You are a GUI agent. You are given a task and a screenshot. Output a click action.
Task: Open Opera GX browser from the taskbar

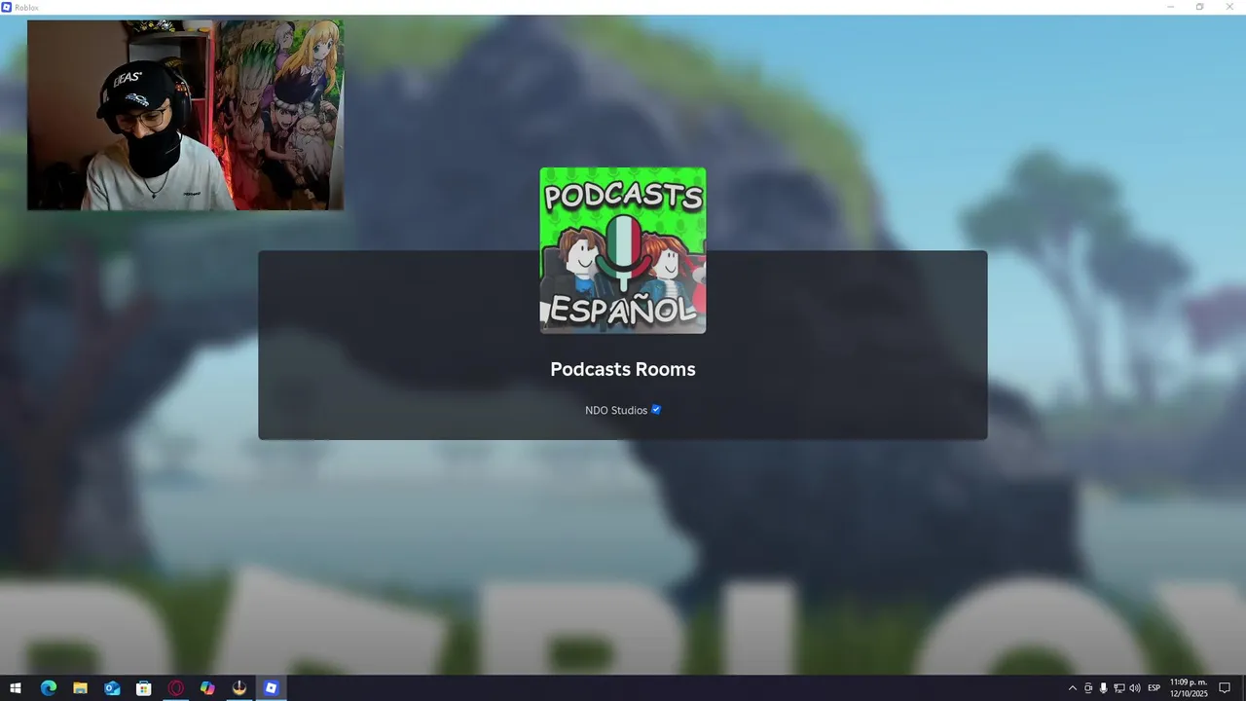(176, 688)
